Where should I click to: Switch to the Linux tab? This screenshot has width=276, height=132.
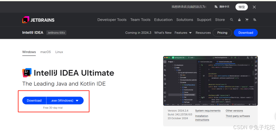coord(59,52)
